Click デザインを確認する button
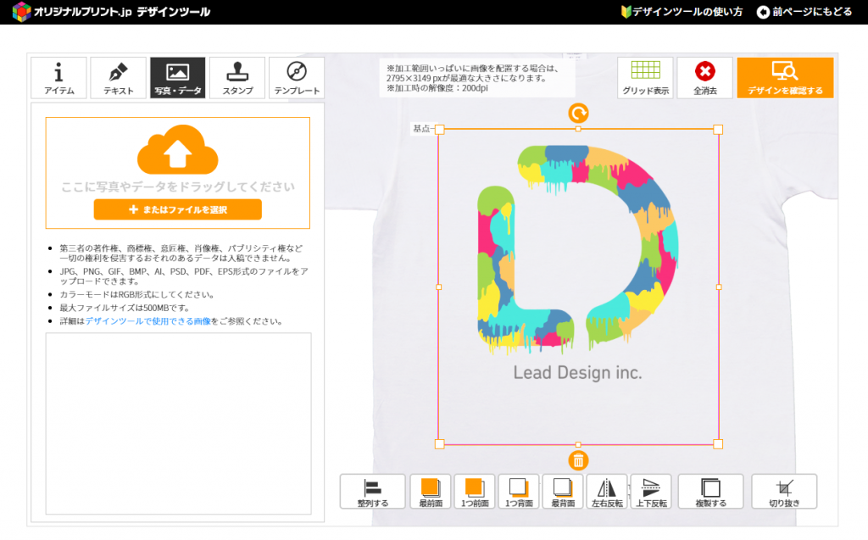868x540 pixels. click(785, 77)
